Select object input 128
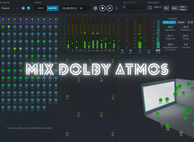The width and height of the screenshot is (194, 142). [x=44, y=107]
